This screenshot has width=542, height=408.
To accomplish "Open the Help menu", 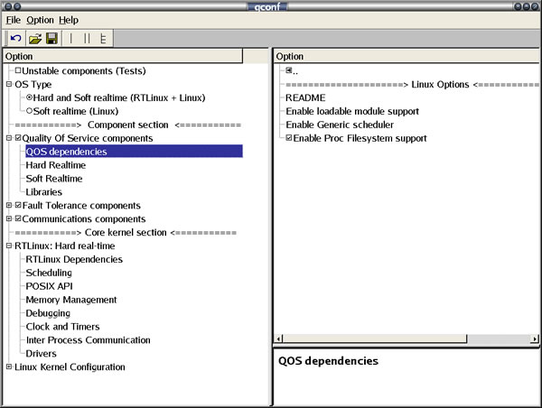I will point(69,20).
